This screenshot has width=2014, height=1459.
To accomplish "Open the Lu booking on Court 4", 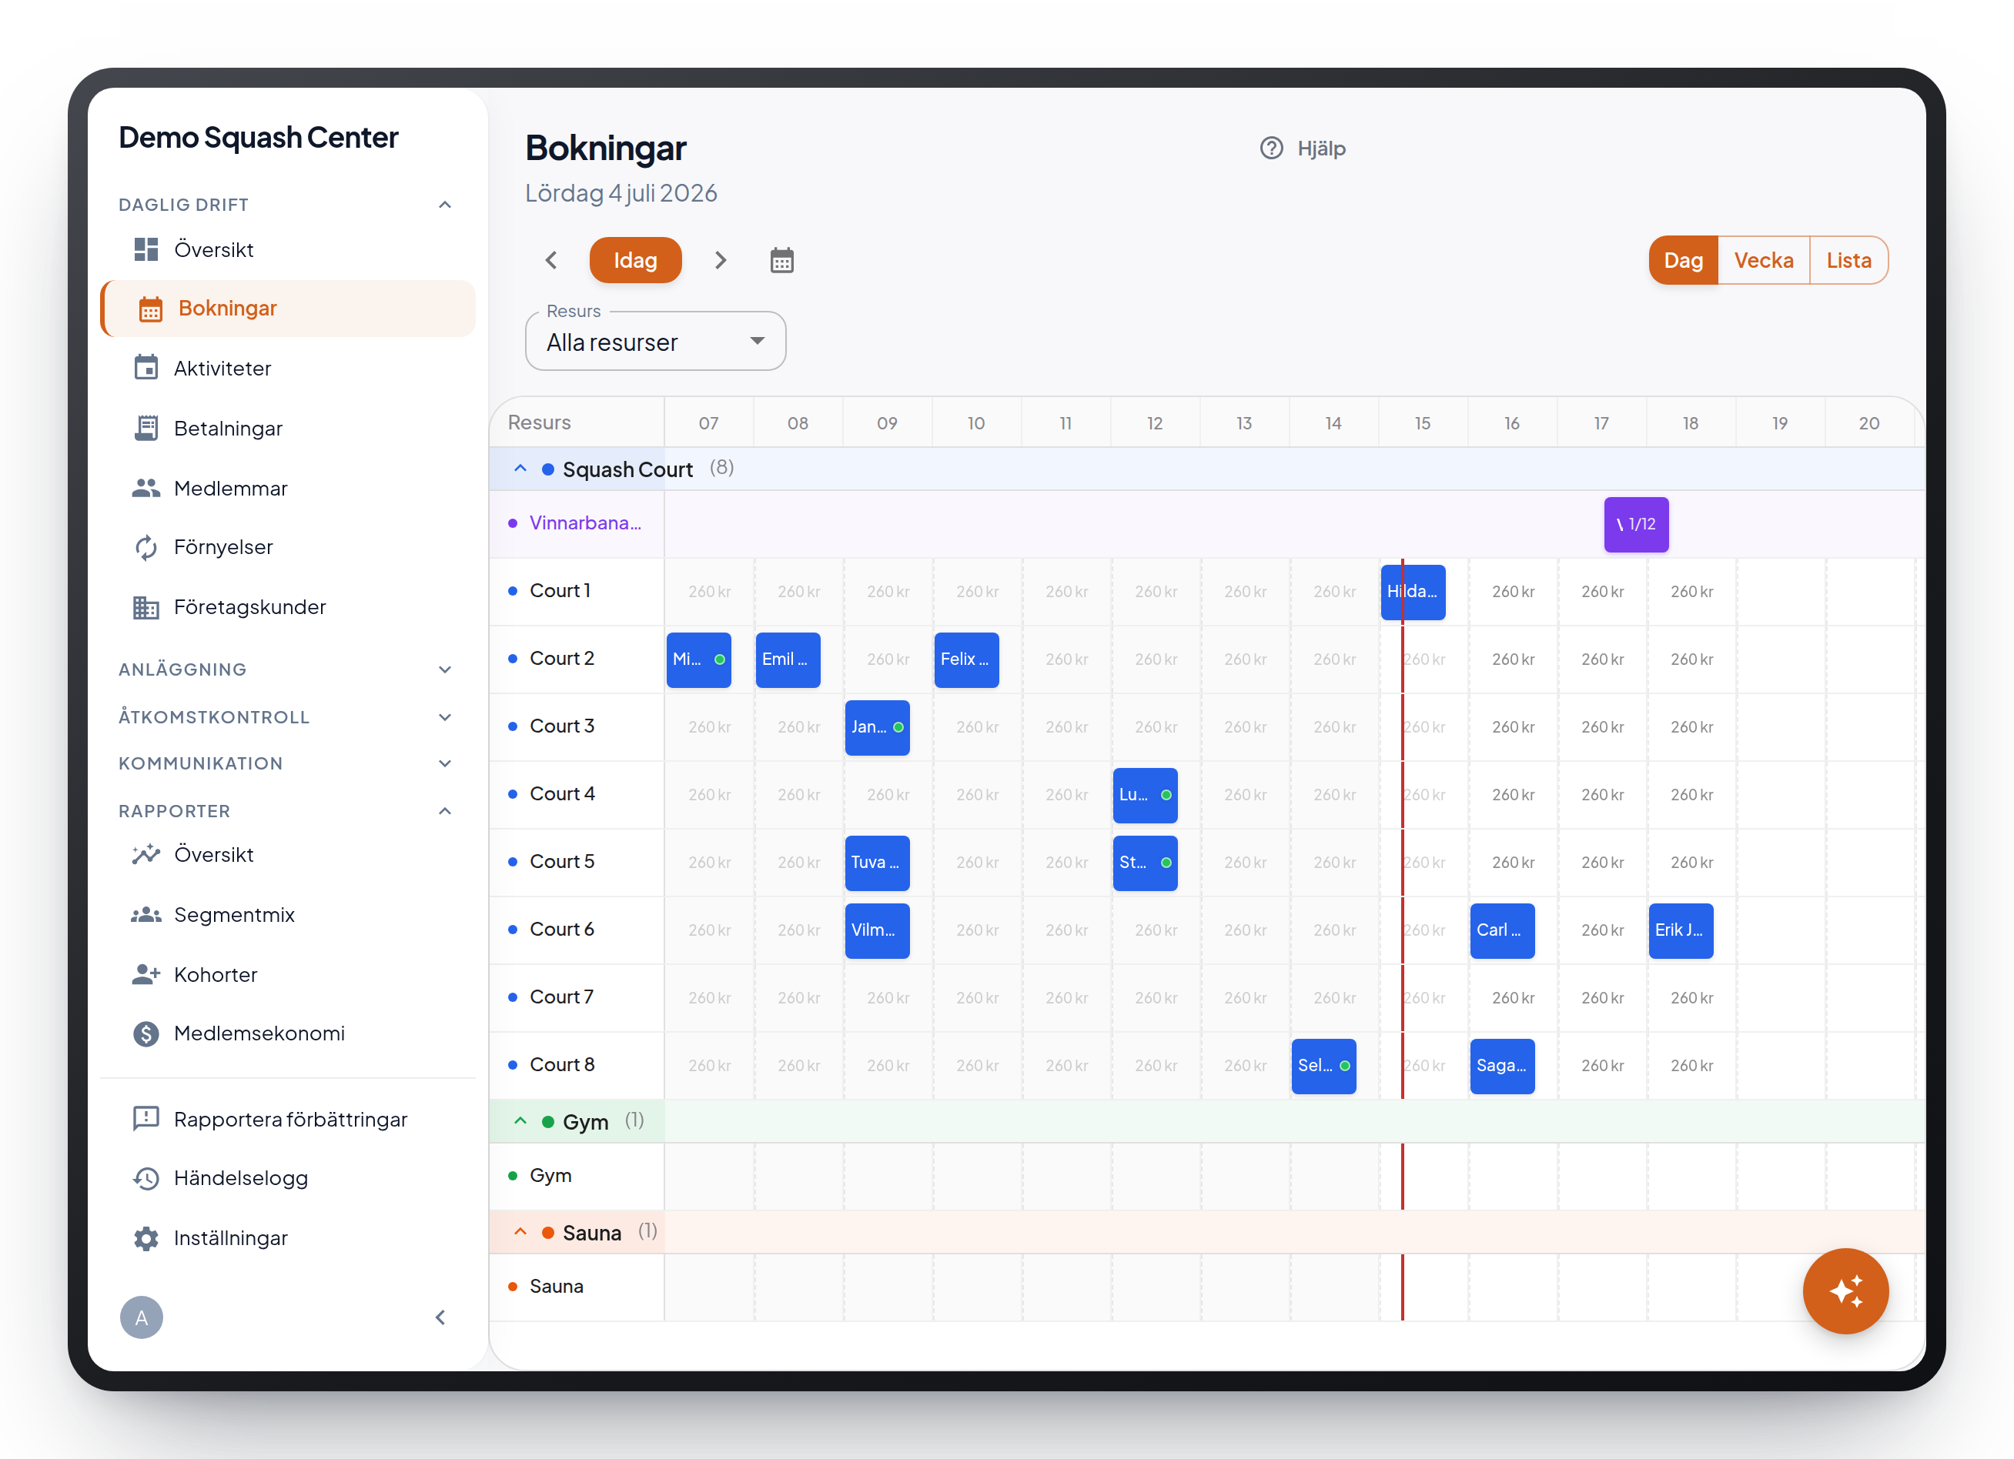I will pos(1145,795).
